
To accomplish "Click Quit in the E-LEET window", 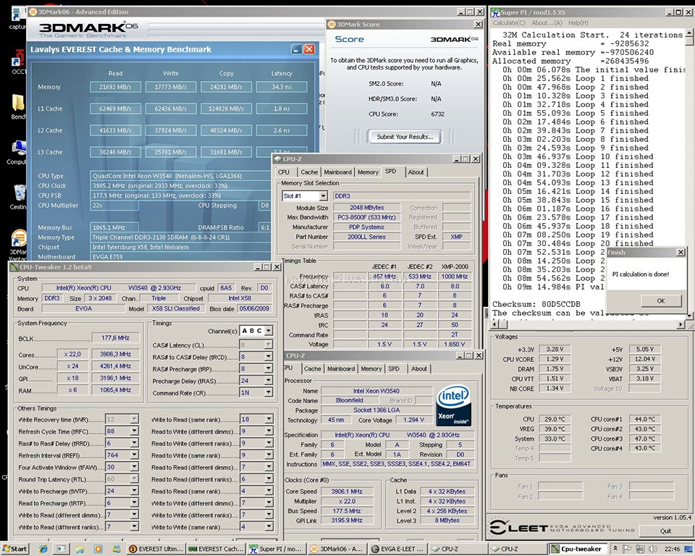I will click(665, 531).
